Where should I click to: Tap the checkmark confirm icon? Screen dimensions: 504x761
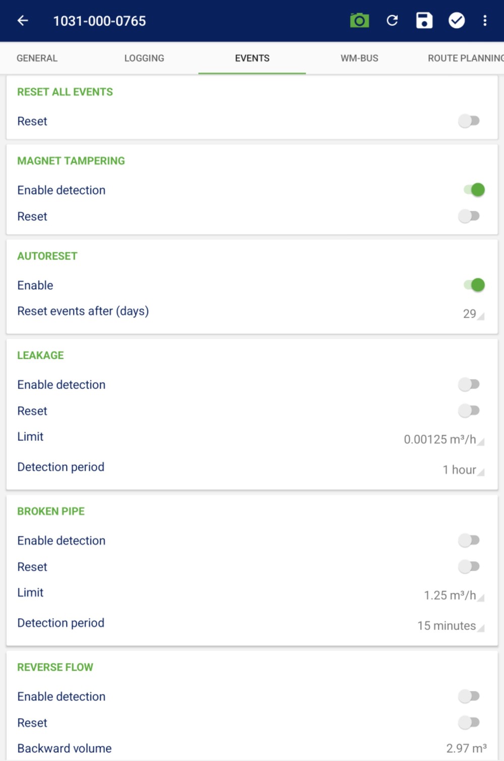click(457, 21)
